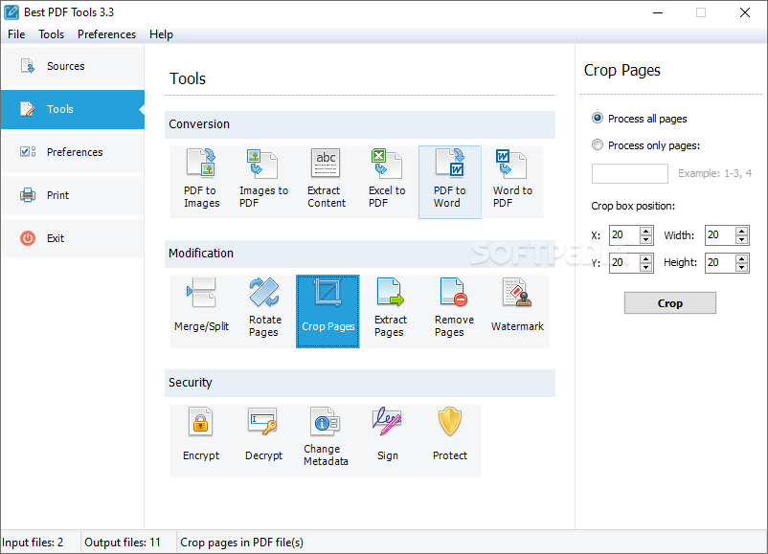
Task: Close the Best PDF Tools window
Action: click(744, 12)
